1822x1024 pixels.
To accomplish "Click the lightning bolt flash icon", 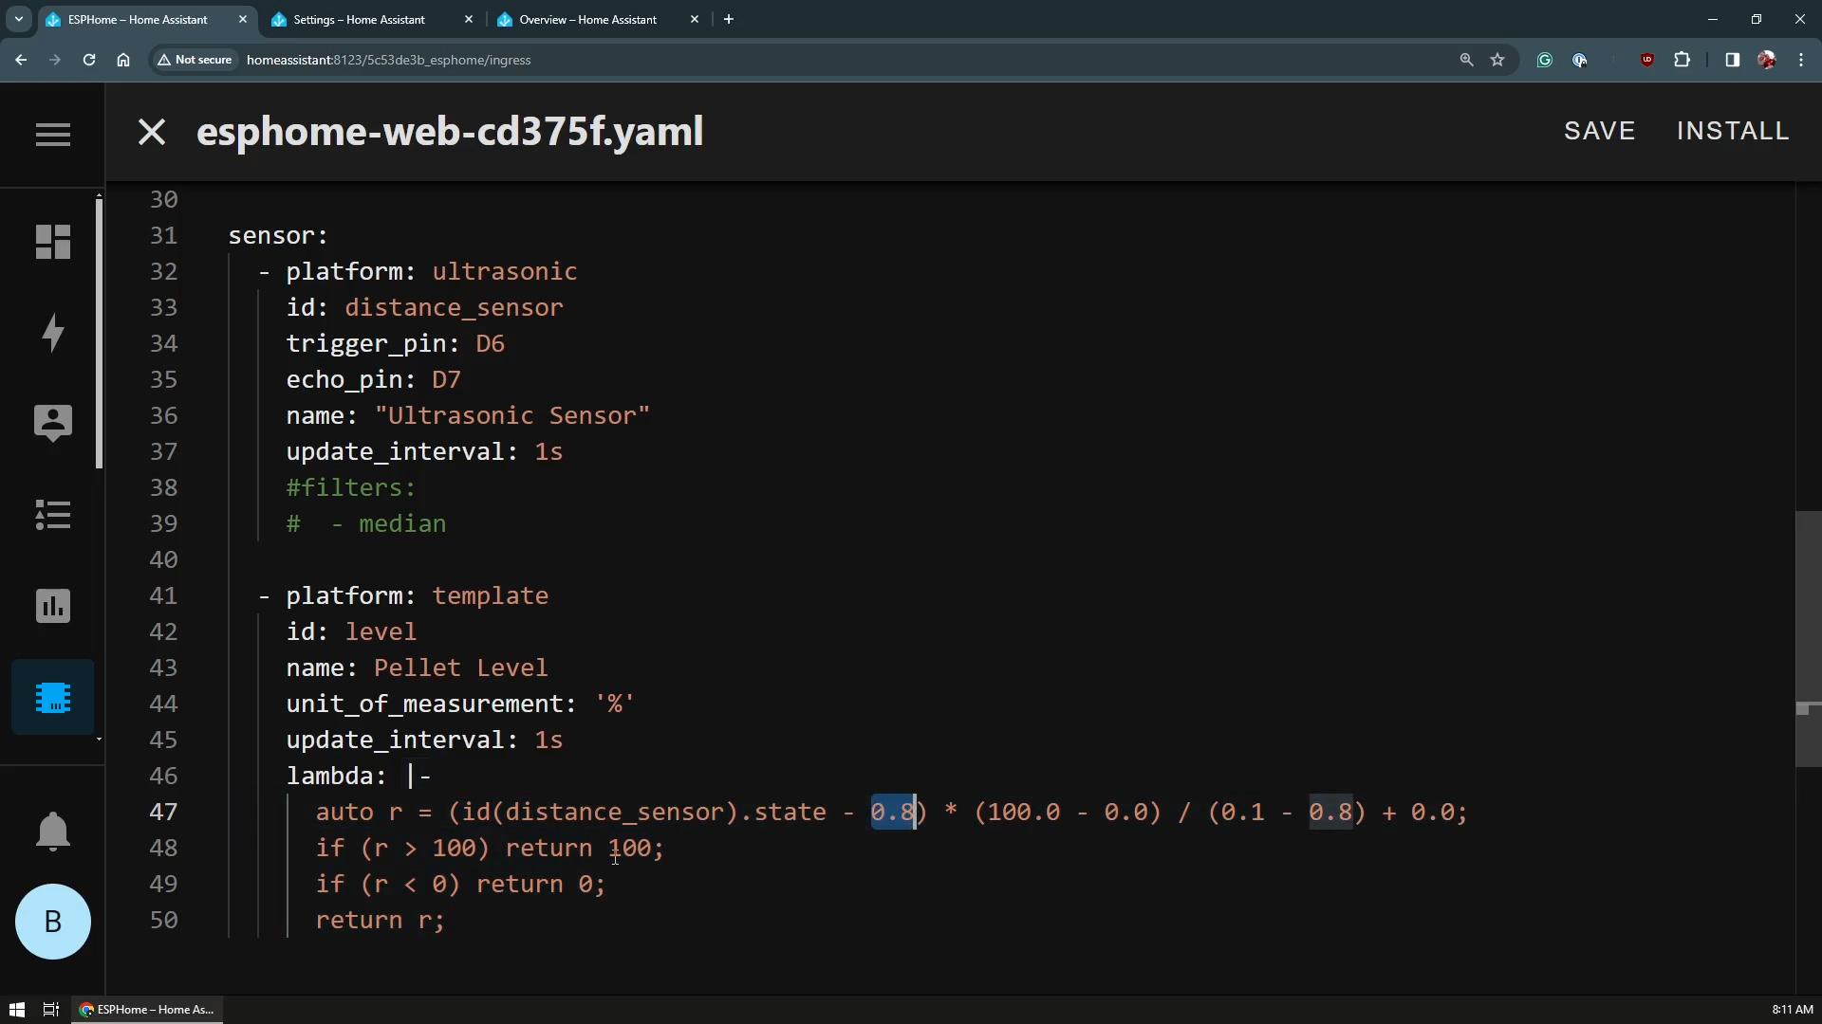I will (x=52, y=331).
